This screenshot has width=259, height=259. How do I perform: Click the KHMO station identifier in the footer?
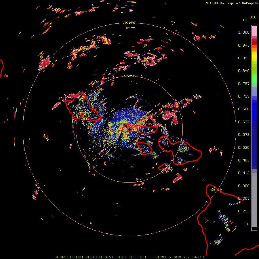[161, 257]
